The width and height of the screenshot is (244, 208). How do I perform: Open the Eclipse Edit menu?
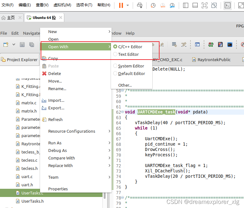[x=15, y=33]
